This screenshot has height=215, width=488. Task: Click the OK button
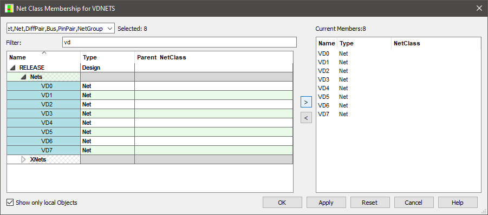pos(282,203)
